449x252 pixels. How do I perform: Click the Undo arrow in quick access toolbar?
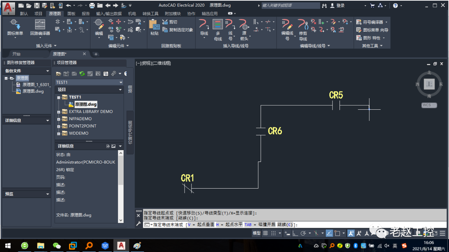tap(68, 6)
